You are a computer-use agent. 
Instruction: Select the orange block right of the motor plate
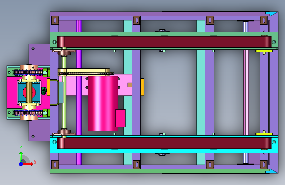point(142,87)
